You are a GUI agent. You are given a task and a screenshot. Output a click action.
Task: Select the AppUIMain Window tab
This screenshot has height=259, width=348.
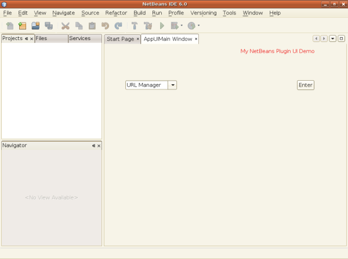168,39
